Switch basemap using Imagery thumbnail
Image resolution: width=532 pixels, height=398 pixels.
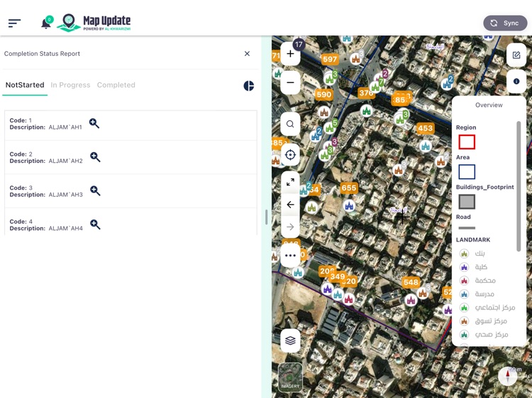coord(290,377)
